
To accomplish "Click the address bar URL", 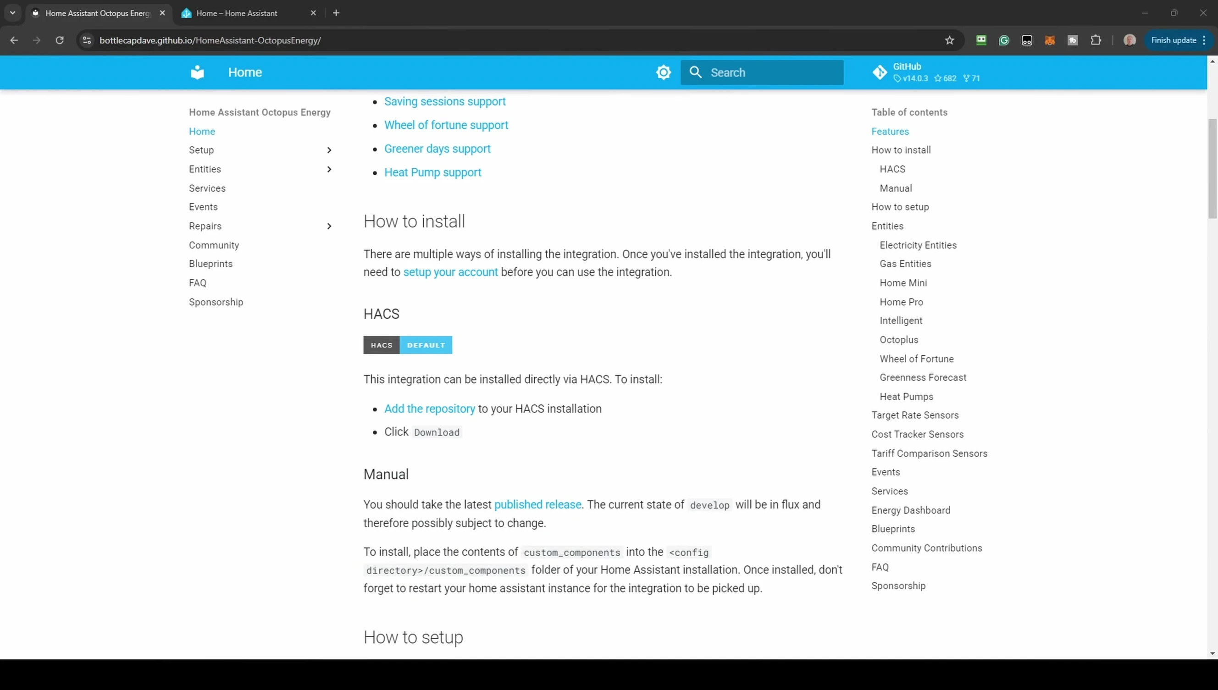I will coord(210,40).
